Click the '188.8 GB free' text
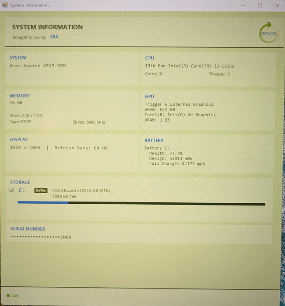This screenshot has width=285, height=306. tap(64, 196)
